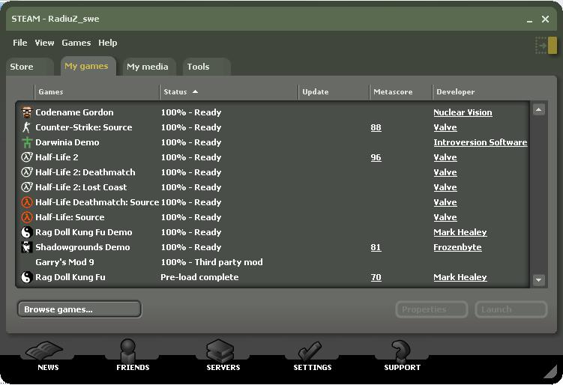
Task: Open Valve link in Half-Life 2 row
Action: pos(445,157)
